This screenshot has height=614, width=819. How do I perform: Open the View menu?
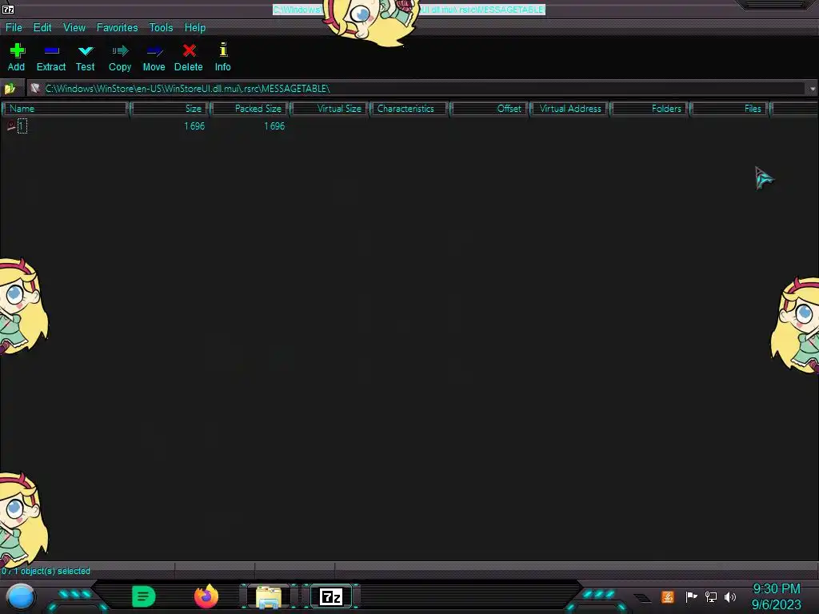pos(74,28)
